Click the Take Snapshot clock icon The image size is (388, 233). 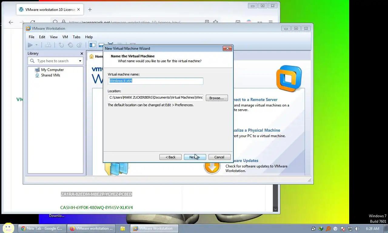point(61,45)
